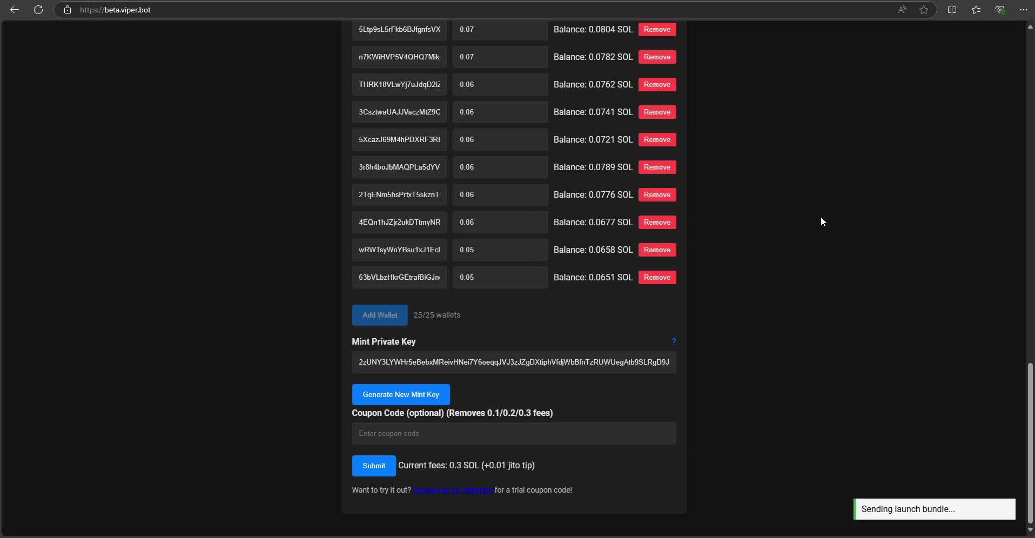Click Generate New Mint Key button
1035x538 pixels.
pyautogui.click(x=400, y=394)
